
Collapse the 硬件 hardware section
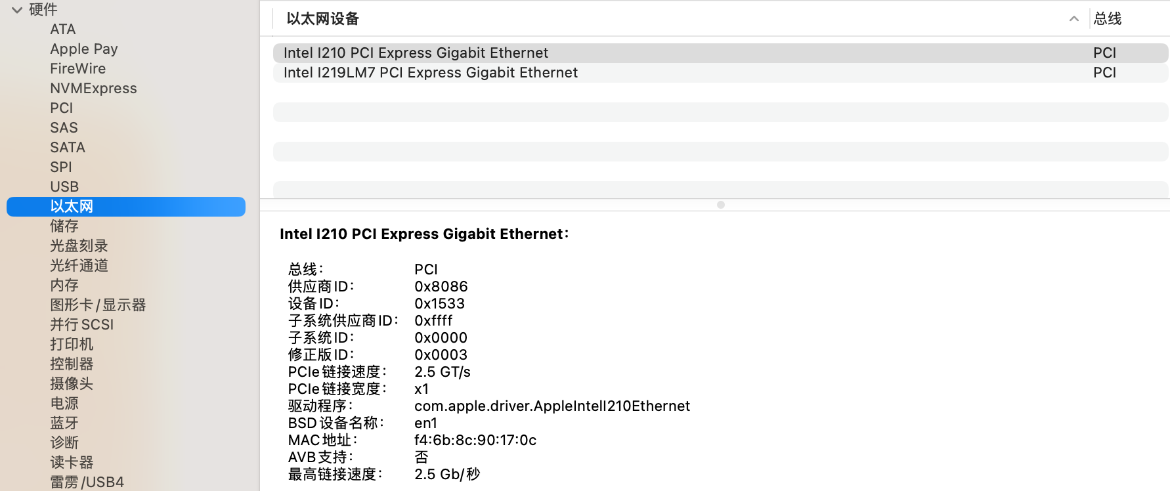point(16,9)
